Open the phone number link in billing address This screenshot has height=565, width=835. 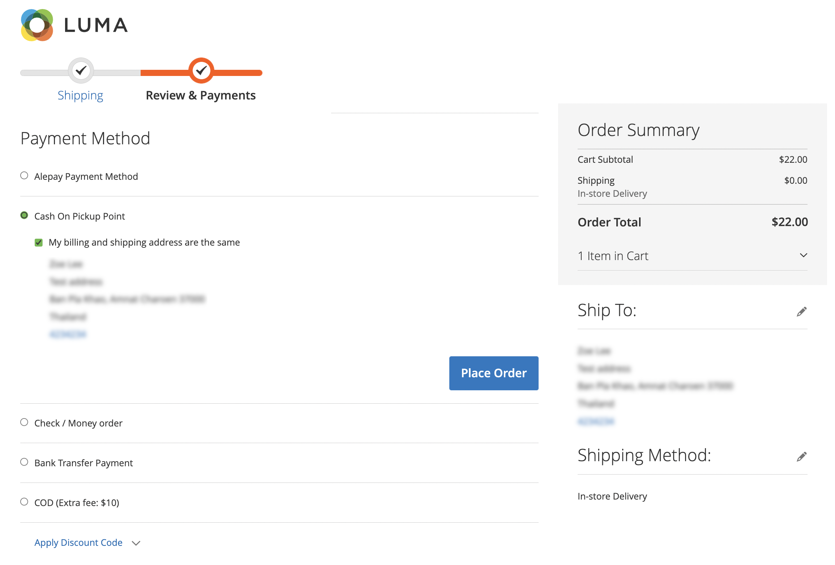click(x=68, y=334)
